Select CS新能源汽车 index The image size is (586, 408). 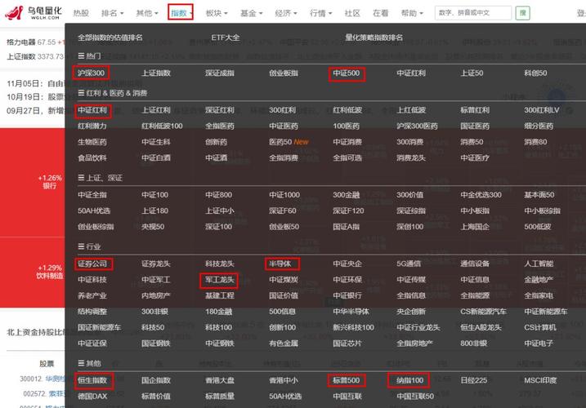pos(483,312)
